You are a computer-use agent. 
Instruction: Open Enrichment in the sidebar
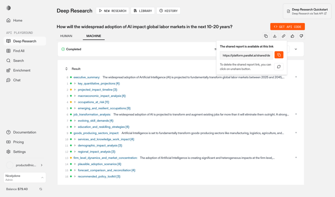[x=22, y=70]
